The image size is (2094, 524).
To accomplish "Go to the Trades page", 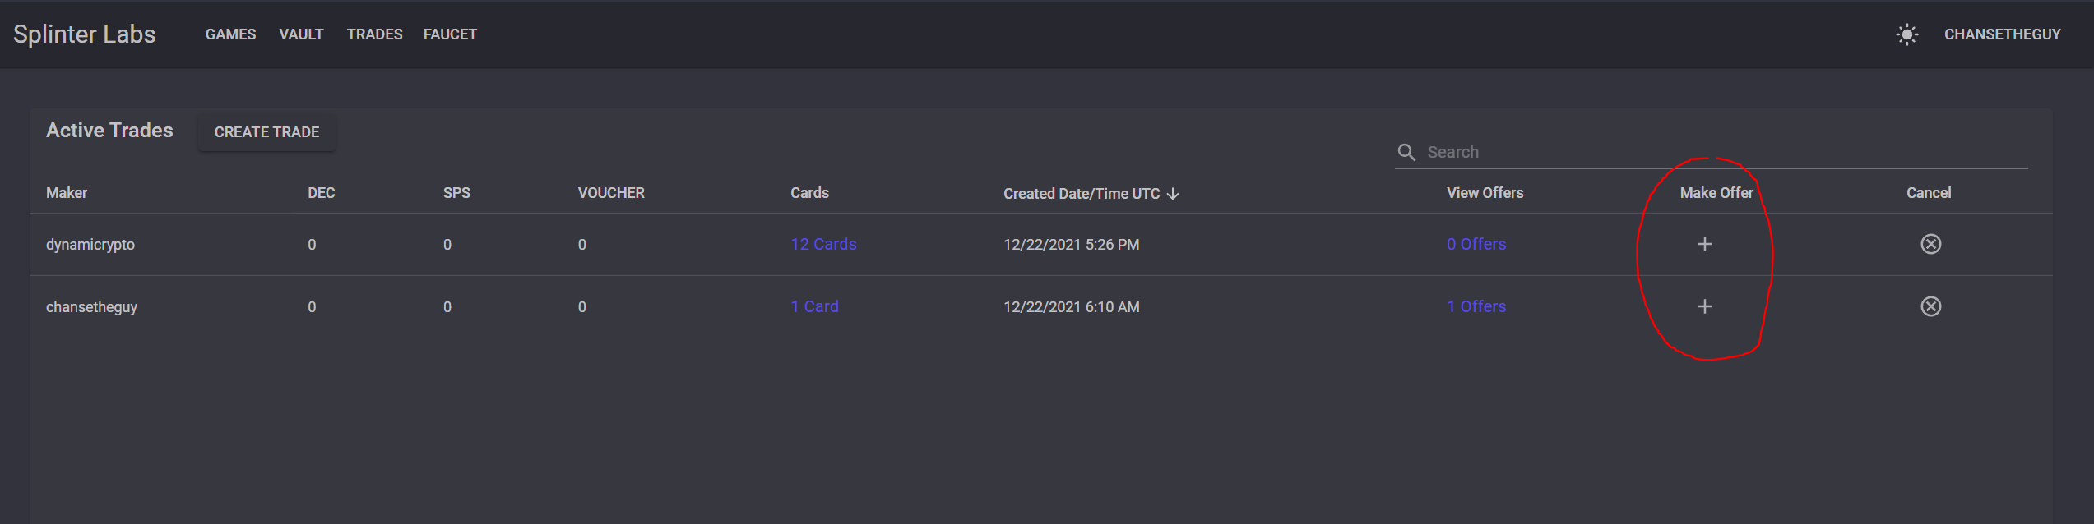I will pyautogui.click(x=374, y=34).
